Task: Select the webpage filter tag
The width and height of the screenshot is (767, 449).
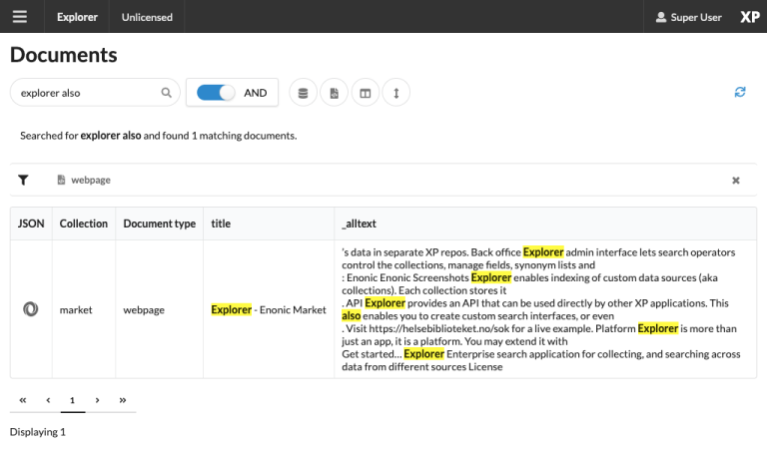Action: [x=84, y=180]
